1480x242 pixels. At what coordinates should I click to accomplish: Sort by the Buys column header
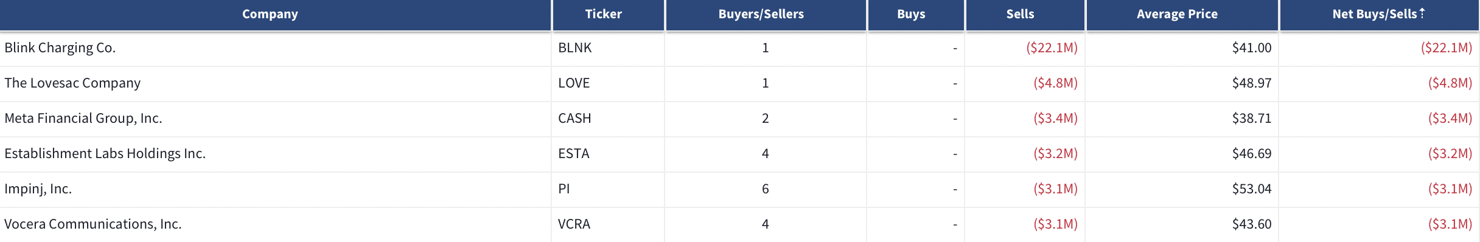[911, 14]
